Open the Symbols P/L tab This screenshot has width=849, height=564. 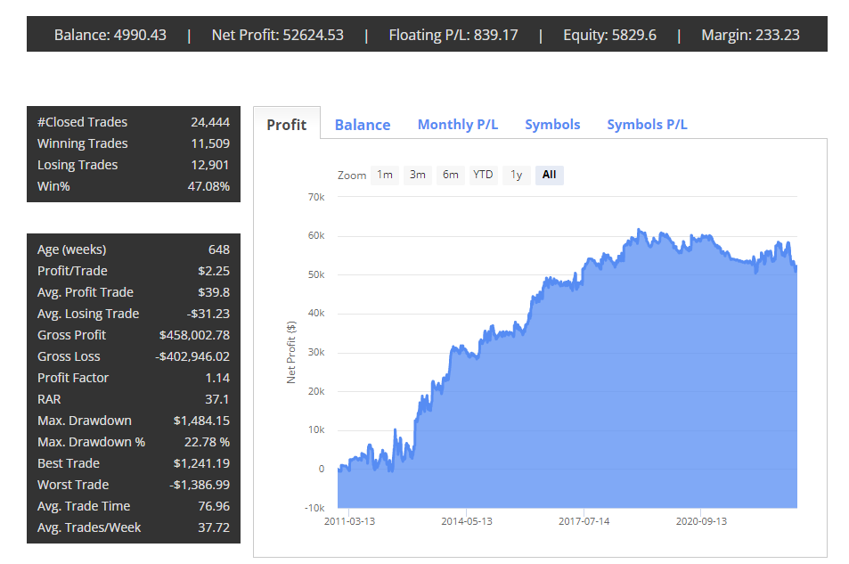pyautogui.click(x=647, y=125)
